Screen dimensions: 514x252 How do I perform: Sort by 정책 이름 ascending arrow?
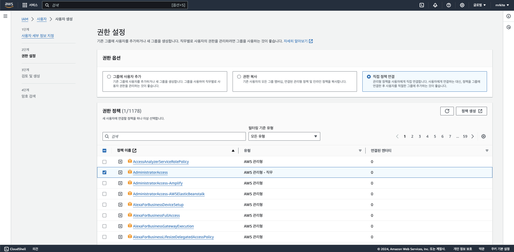pyautogui.click(x=233, y=151)
